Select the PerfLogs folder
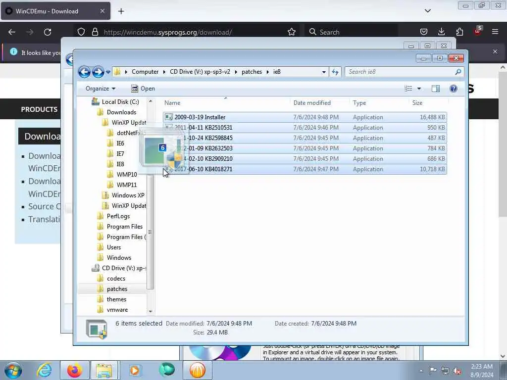 [x=118, y=216]
